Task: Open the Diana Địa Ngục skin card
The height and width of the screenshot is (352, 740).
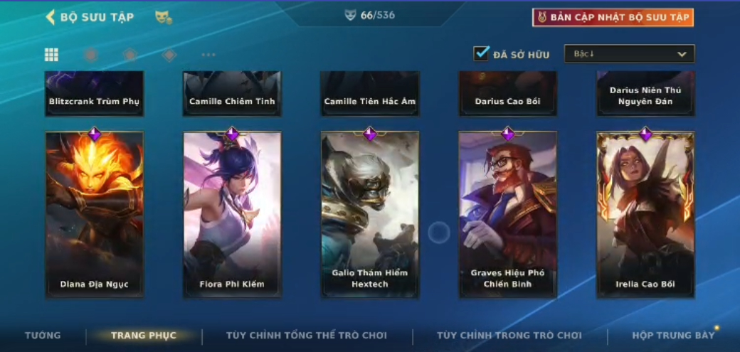Action: point(95,215)
